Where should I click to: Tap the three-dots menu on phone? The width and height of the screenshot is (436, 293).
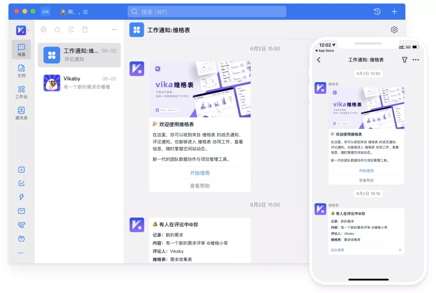[x=416, y=60]
